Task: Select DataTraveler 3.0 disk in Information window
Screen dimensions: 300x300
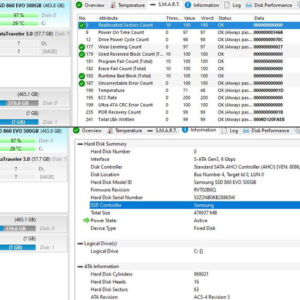Action: pyautogui.click(x=34, y=168)
